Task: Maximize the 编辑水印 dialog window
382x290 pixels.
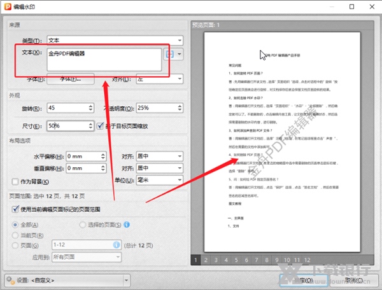Action: click(352, 6)
